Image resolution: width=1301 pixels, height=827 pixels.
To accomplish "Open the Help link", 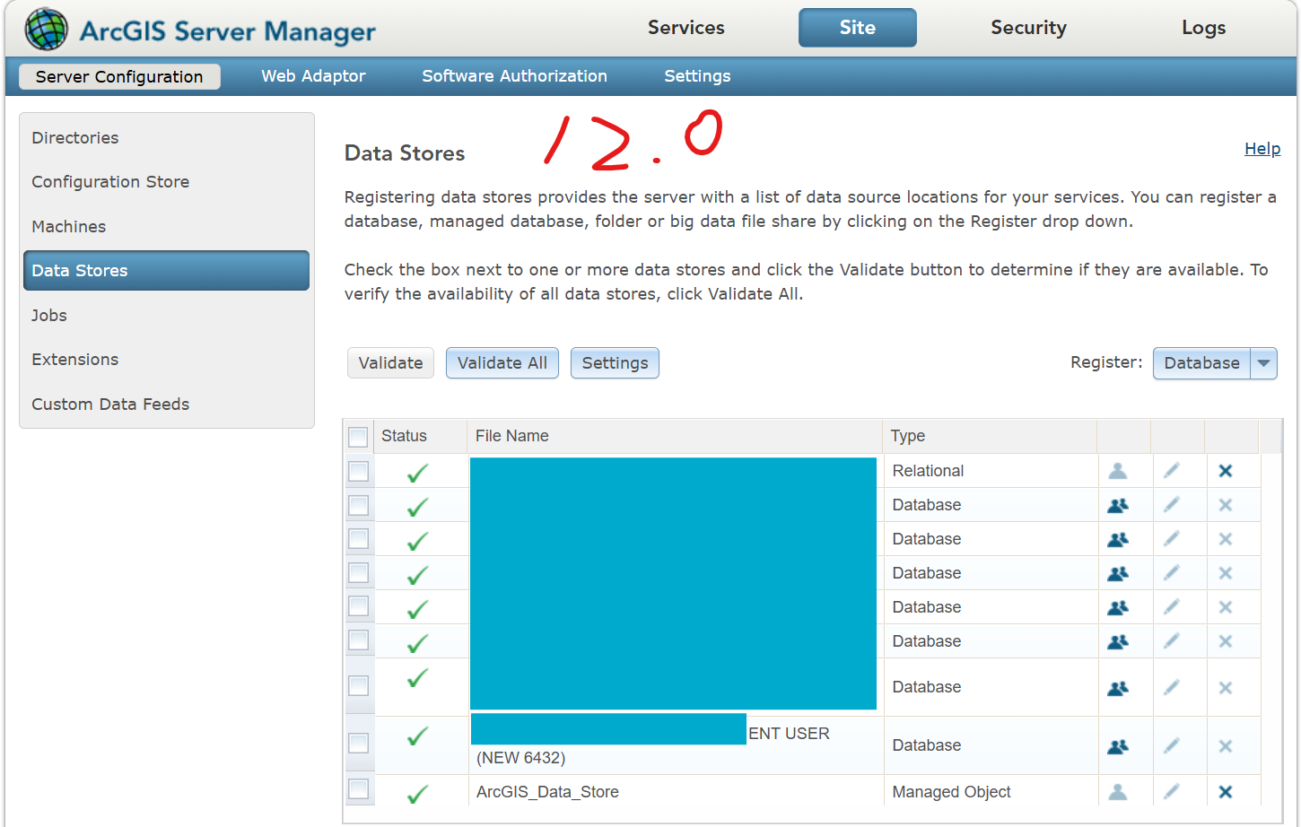I will coord(1262,149).
